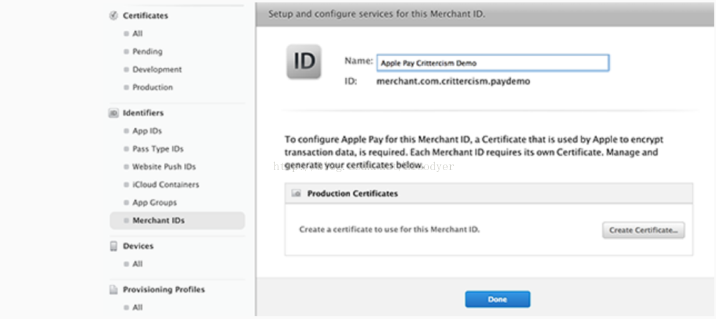Click the 'Setup and configure services' header text
The width and height of the screenshot is (716, 319).
point(376,14)
